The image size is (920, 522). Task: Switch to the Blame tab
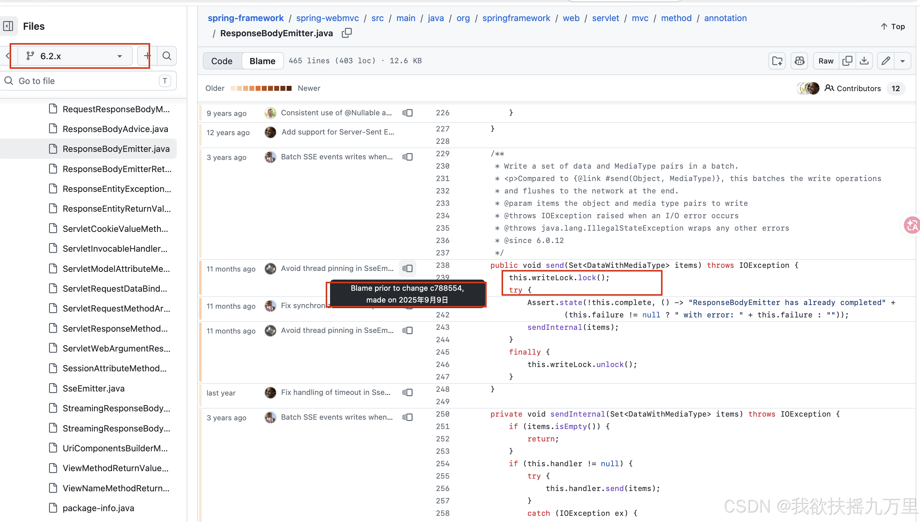(262, 61)
